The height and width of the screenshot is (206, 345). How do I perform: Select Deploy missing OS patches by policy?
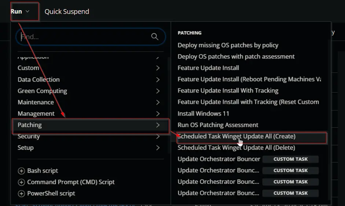pos(228,45)
